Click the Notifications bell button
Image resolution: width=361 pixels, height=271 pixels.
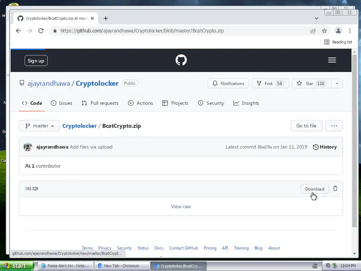tap(228, 83)
